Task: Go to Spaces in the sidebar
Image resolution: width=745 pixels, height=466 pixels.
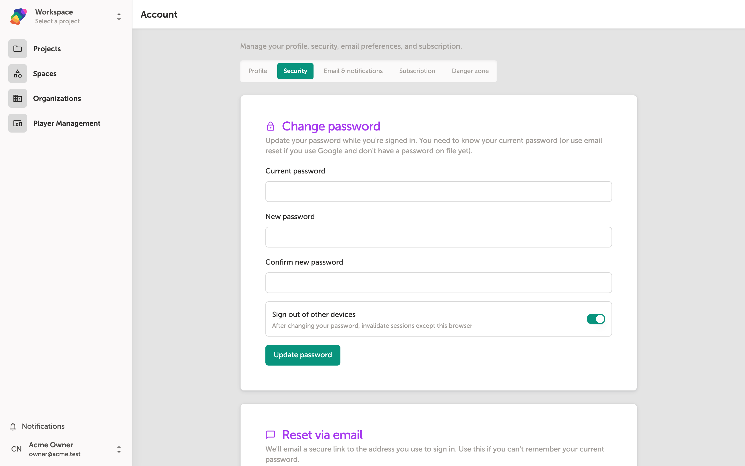Action: (66, 74)
